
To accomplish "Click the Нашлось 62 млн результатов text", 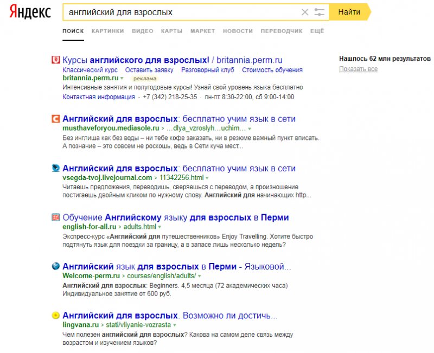I will coord(385,59).
